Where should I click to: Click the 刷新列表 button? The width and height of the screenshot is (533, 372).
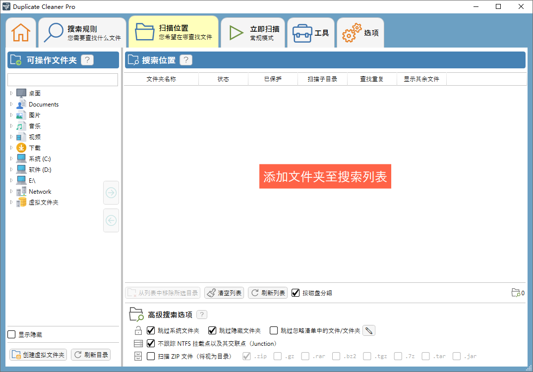(x=268, y=293)
